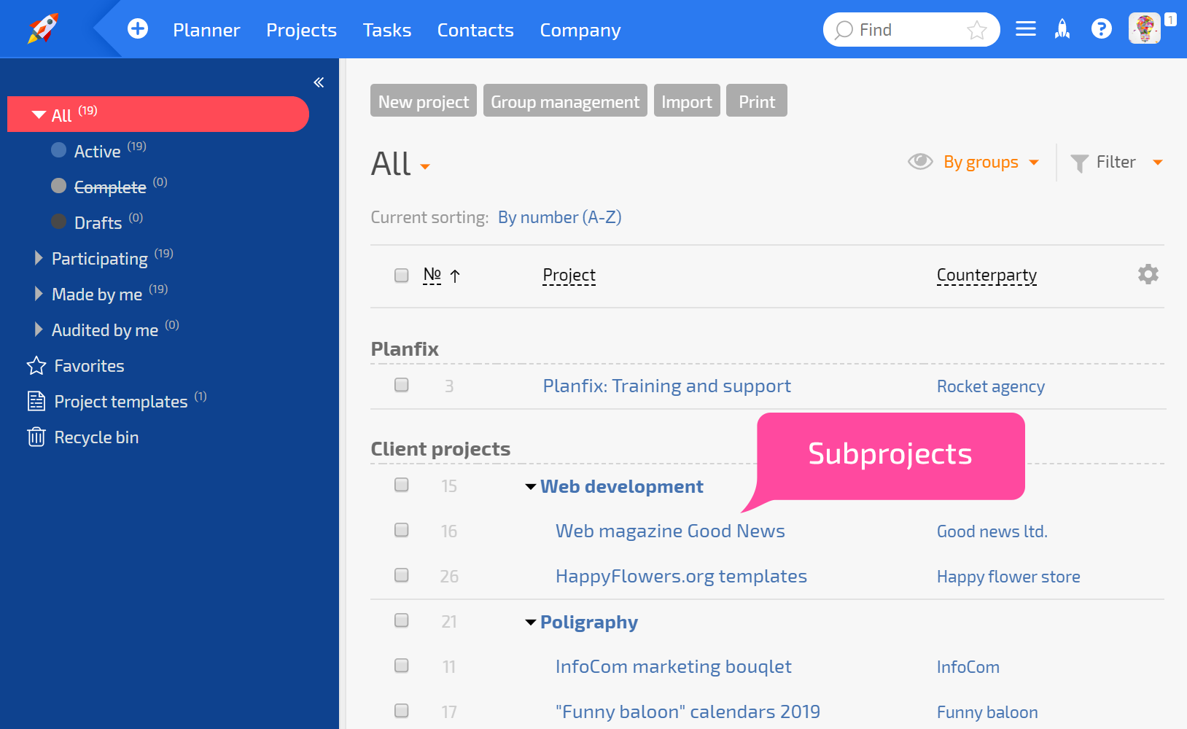
Task: Click the magnifier icon in Find box
Action: click(844, 30)
